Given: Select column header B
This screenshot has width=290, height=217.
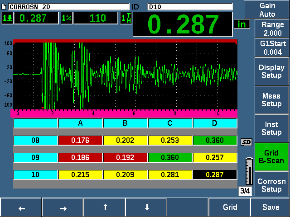Looking at the screenshot, I should pyautogui.click(x=125, y=123).
